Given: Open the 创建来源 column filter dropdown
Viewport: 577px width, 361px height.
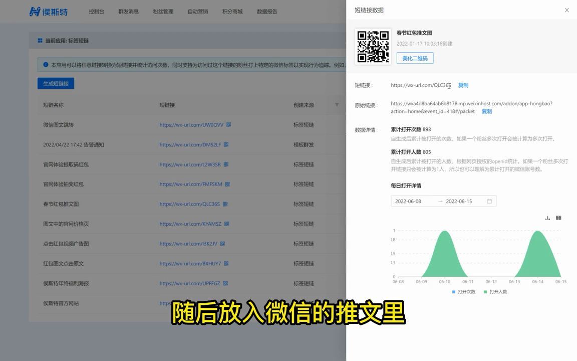Looking at the screenshot, I should [x=337, y=105].
